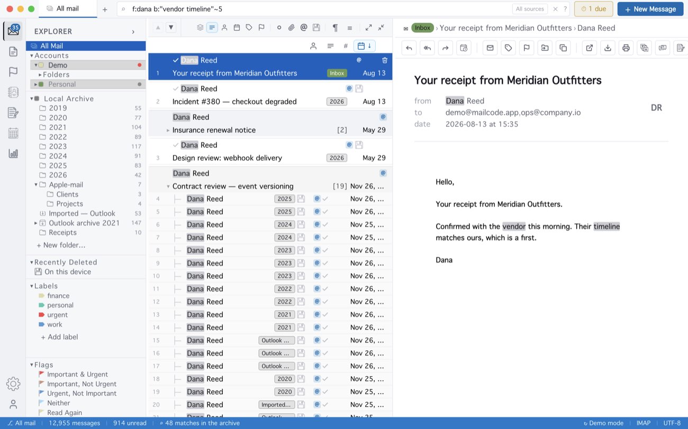This screenshot has height=429, width=688.
Task: Click the snooze calendar-clock icon
Action: pos(464,48)
